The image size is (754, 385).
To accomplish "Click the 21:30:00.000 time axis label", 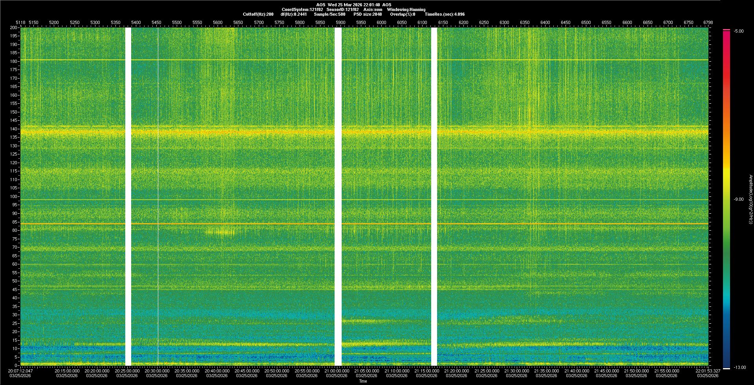I will [516, 370].
